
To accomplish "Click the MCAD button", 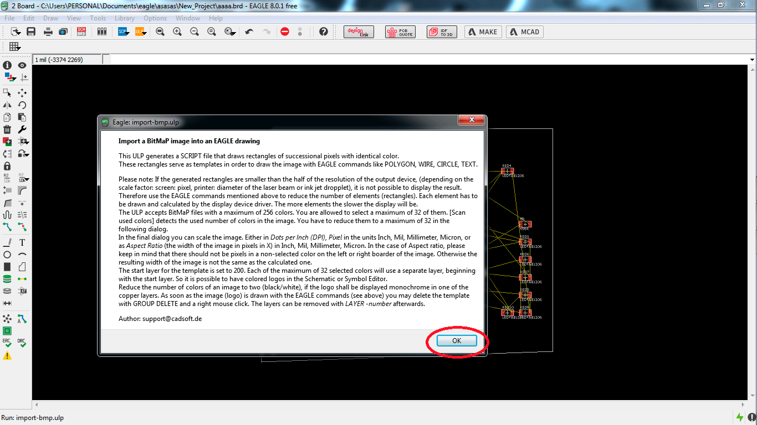I will coord(524,32).
